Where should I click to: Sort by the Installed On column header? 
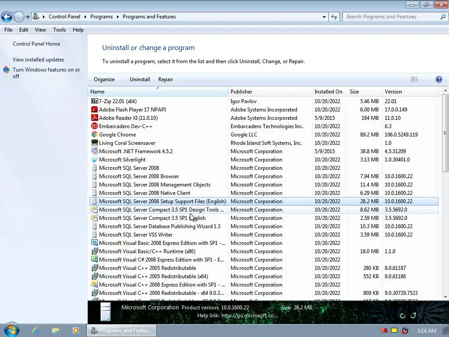tap(329, 92)
